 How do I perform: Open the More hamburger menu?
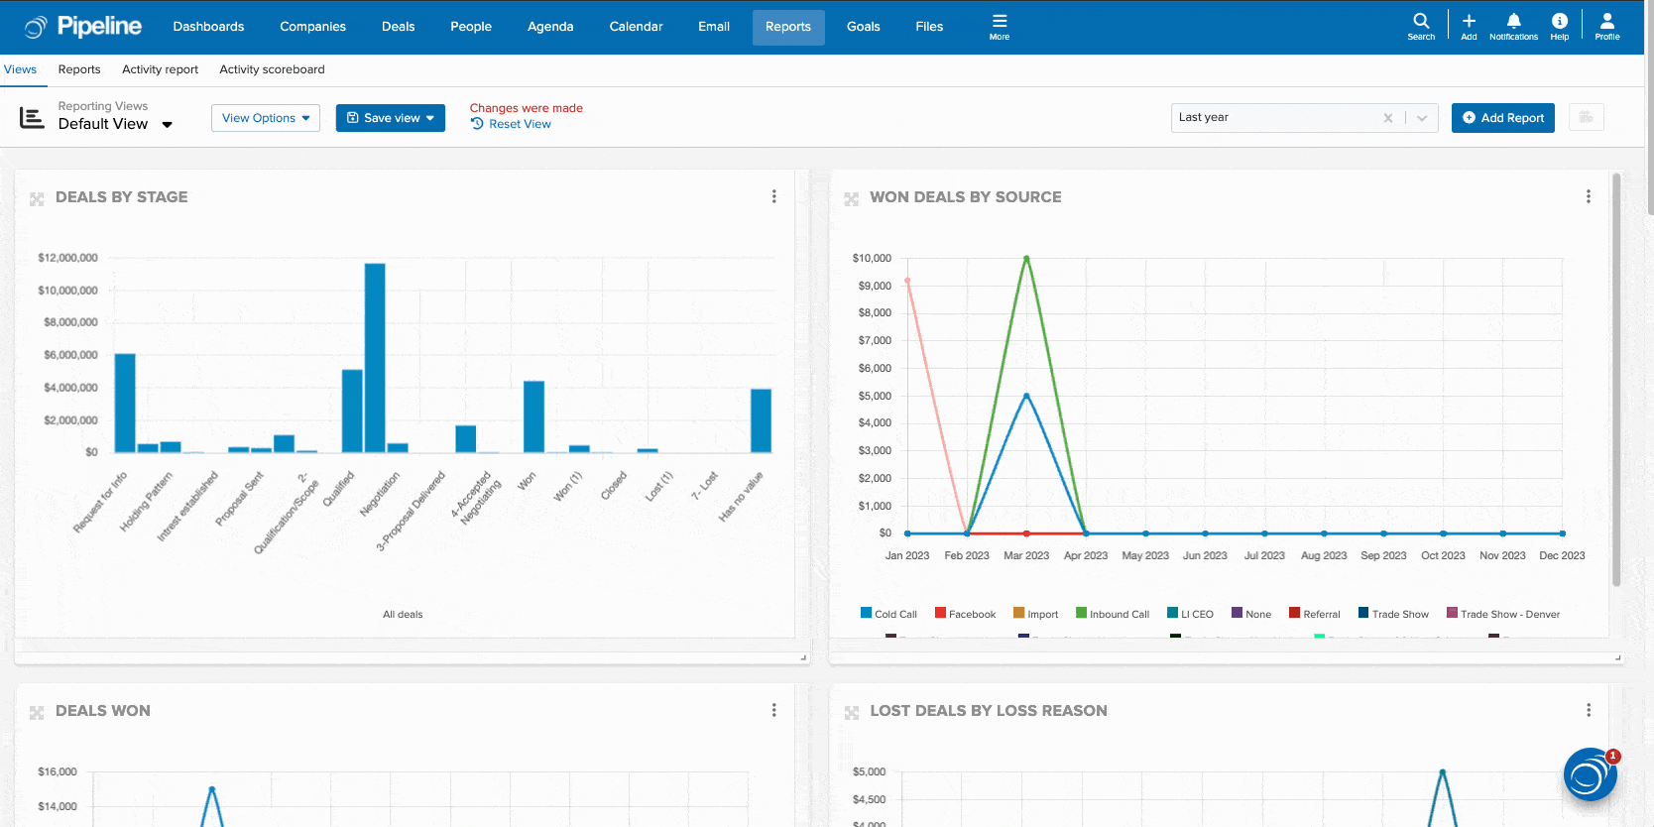coord(1000,26)
